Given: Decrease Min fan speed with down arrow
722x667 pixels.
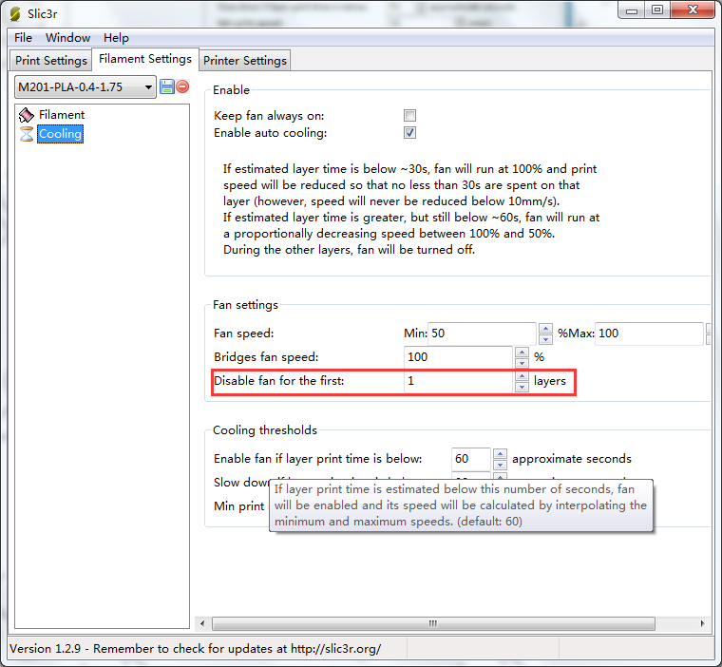Looking at the screenshot, I should click(545, 339).
